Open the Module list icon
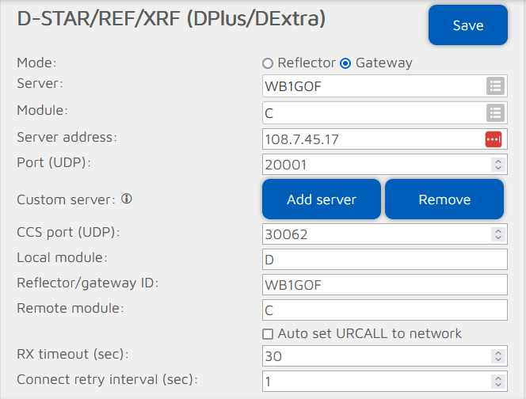The height and width of the screenshot is (399, 526). (x=494, y=112)
